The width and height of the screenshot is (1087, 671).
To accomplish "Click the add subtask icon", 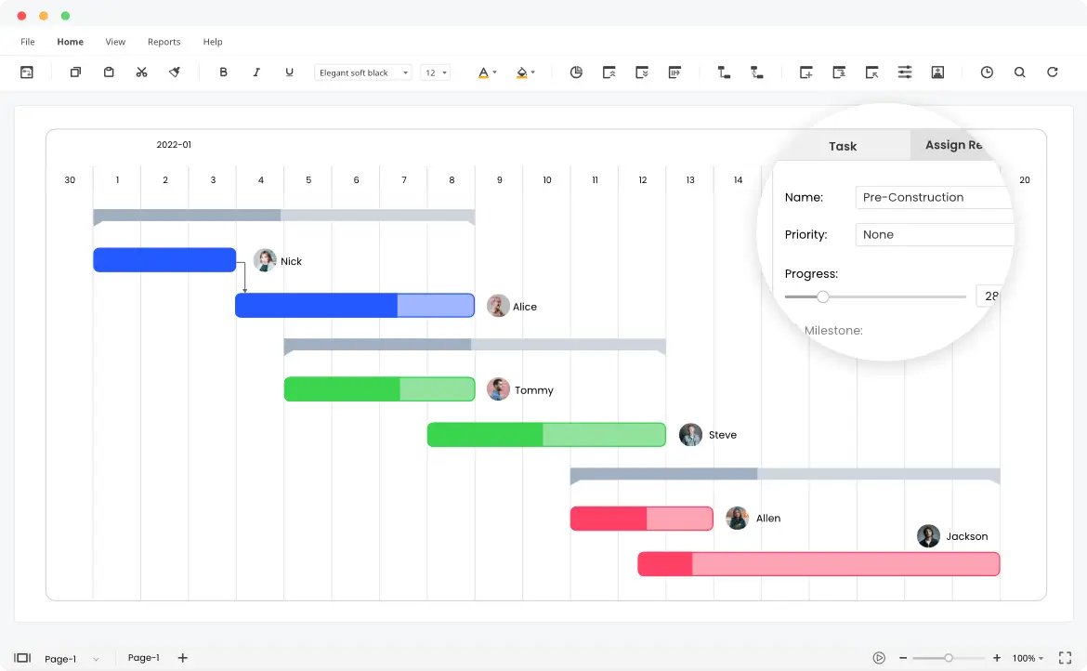I will point(839,72).
